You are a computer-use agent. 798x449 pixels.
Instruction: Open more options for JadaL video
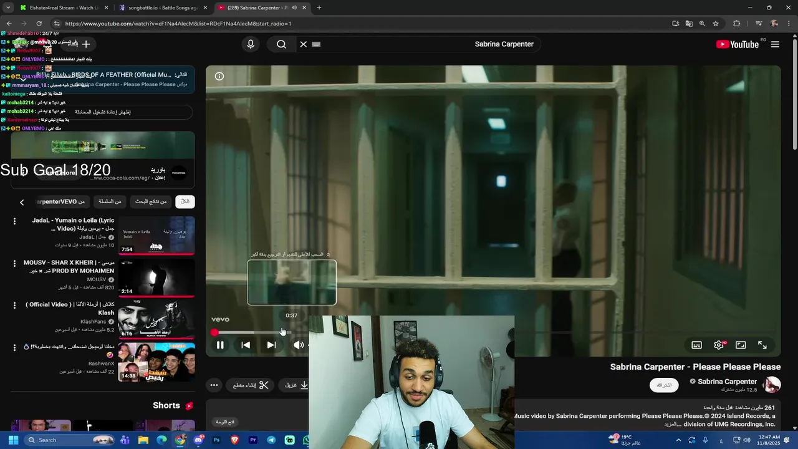point(14,221)
